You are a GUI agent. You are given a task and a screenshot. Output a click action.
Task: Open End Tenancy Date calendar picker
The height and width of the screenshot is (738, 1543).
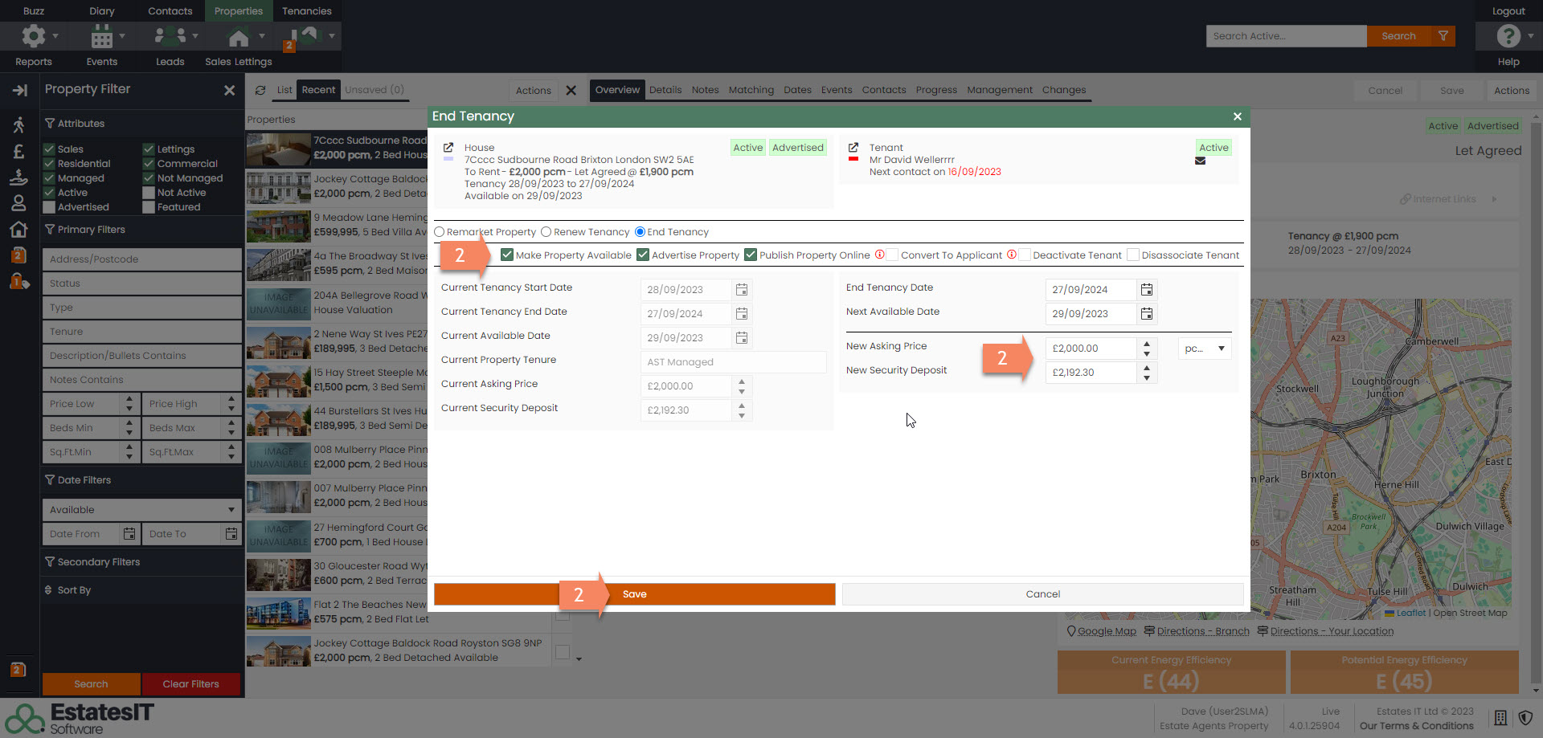tap(1147, 289)
